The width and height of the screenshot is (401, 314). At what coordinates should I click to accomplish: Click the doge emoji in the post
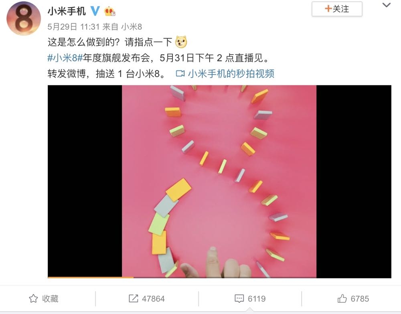(181, 42)
